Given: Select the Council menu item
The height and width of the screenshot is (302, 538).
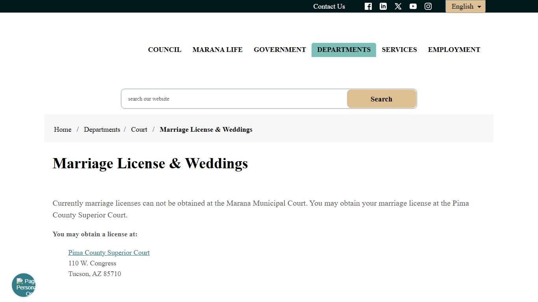Looking at the screenshot, I should pyautogui.click(x=165, y=50).
